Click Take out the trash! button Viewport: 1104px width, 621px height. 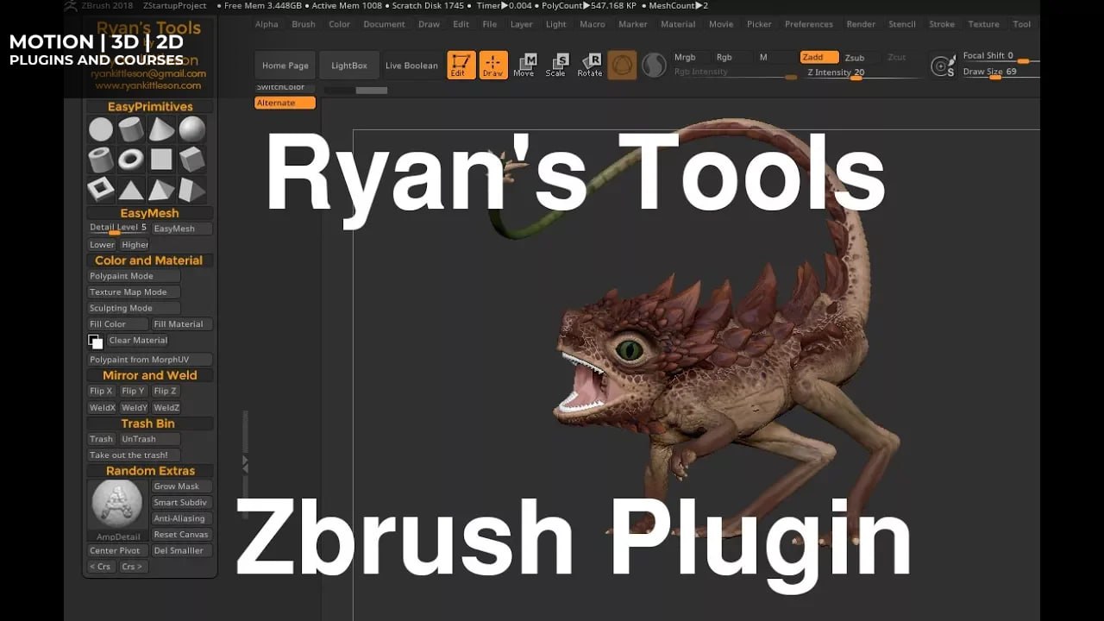(x=134, y=455)
